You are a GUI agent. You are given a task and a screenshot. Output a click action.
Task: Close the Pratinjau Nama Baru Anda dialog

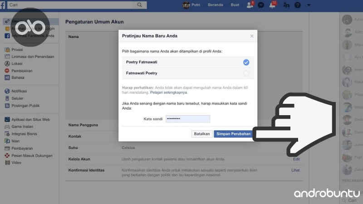pyautogui.click(x=252, y=36)
